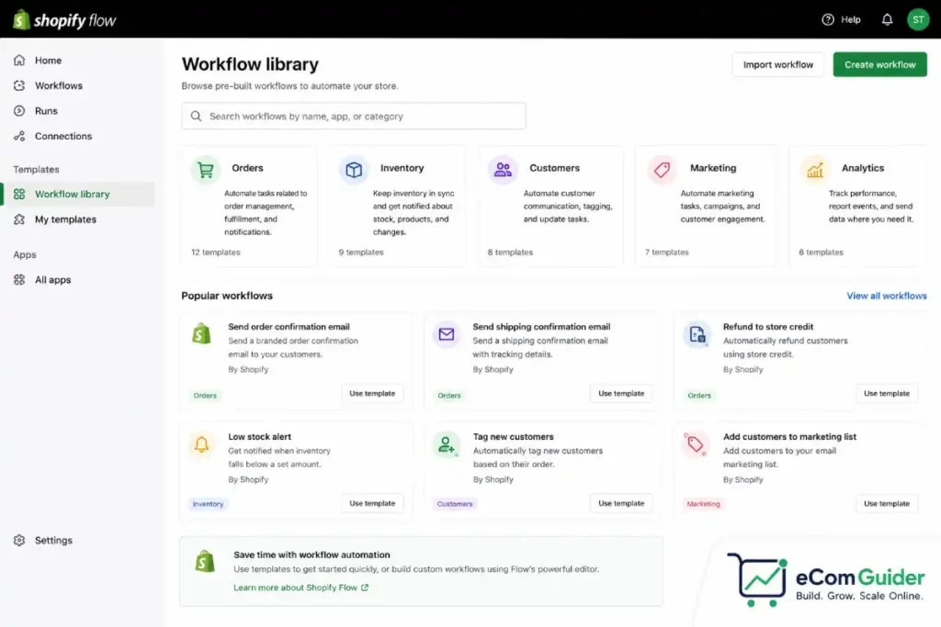Click the Help text in header
Screen dimensions: 941x627
(x=850, y=20)
